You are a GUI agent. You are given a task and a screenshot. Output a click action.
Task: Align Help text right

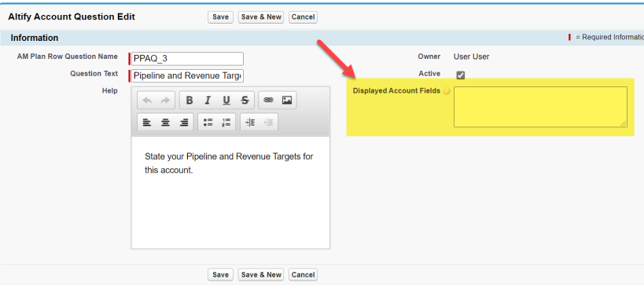point(185,123)
